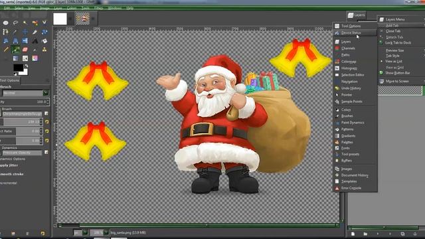This screenshot has width=425, height=239.
Task: Select the Fuzzy Select wand tool
Action: click(25, 23)
